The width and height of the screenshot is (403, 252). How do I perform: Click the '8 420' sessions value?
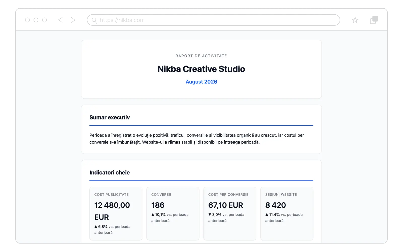276,205
